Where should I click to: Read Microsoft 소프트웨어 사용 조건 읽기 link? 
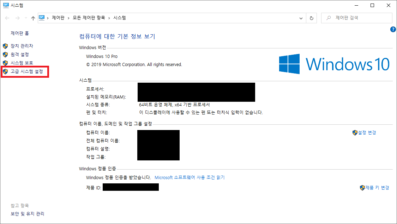tap(190, 178)
